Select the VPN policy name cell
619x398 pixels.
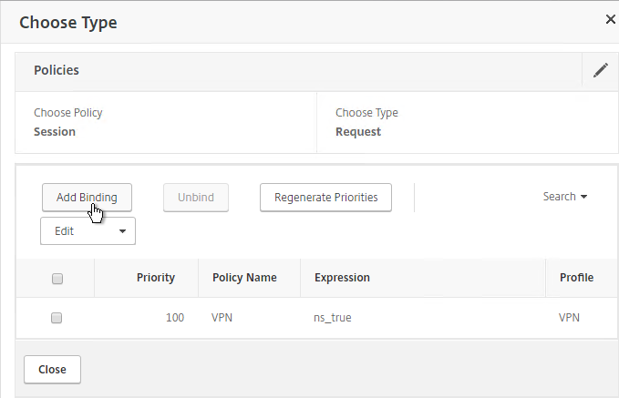(222, 318)
